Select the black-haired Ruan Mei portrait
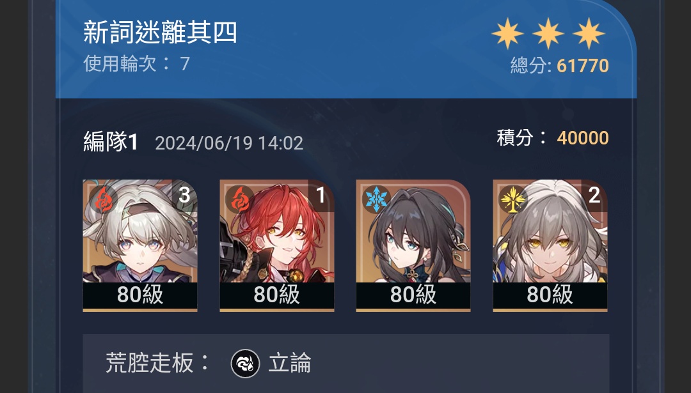 (x=413, y=245)
